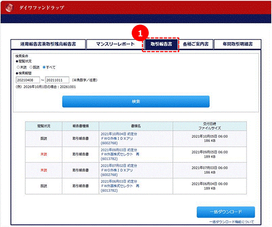Click the delivery date 2021年07月03日 06:00
The image size is (272, 227).
210,168
